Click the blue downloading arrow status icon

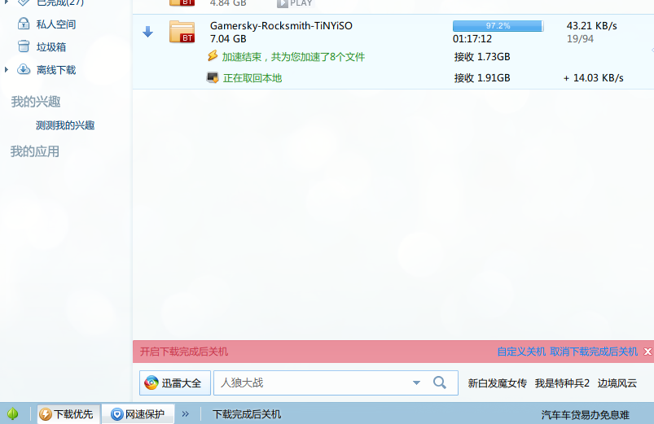[x=147, y=32]
